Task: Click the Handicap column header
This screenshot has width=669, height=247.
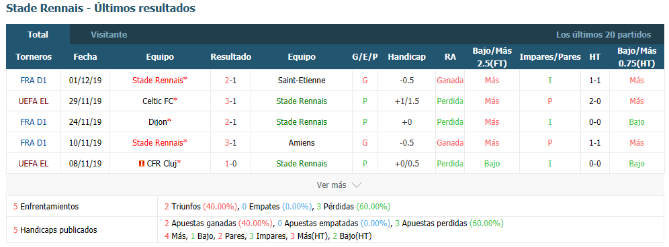Action: click(406, 57)
